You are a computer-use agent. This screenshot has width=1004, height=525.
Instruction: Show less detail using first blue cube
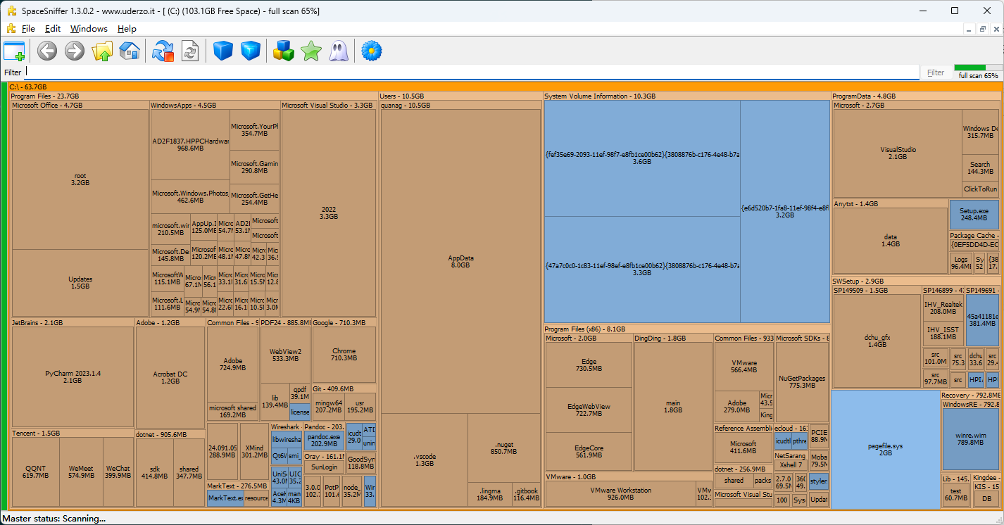click(x=223, y=51)
